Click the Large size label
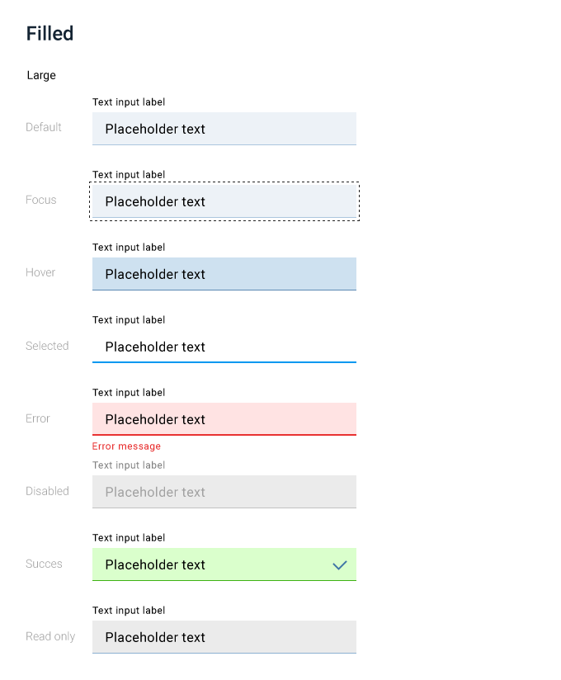Screen dimensions: 561x680 pyautogui.click(x=41, y=75)
